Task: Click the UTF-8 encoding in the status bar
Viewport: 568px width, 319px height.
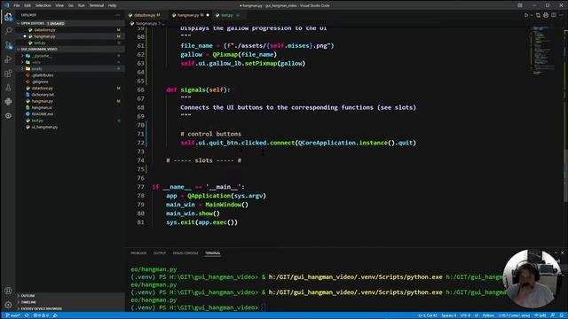Action: [465, 315]
